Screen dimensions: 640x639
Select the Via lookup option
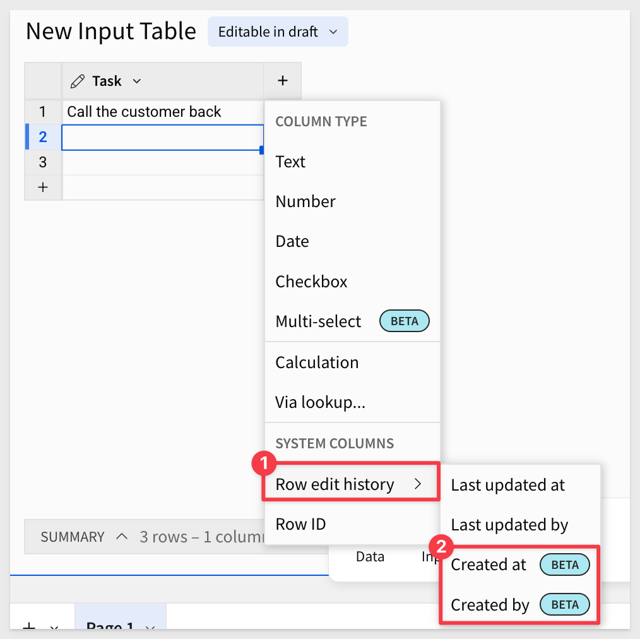(320, 402)
